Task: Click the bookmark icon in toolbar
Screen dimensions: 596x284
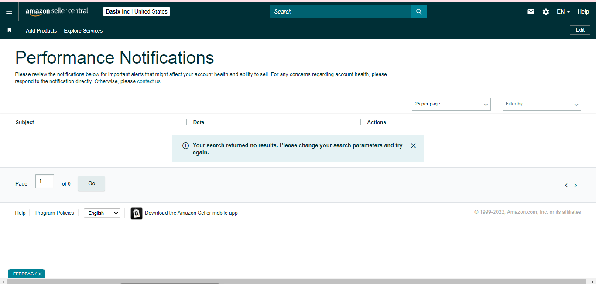Action: (9, 30)
